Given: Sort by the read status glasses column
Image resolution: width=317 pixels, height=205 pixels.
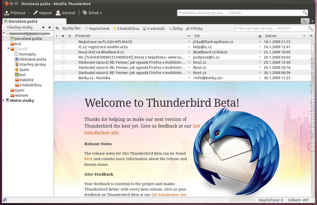Looking at the screenshot, I should click(189, 36).
